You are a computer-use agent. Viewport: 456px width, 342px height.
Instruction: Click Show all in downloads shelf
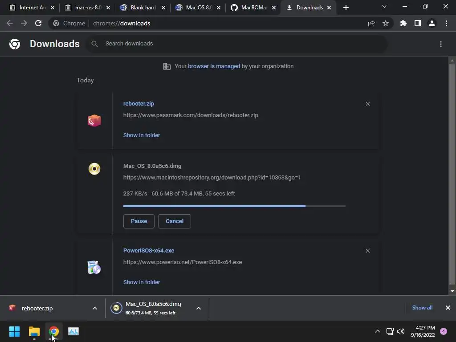tap(422, 308)
